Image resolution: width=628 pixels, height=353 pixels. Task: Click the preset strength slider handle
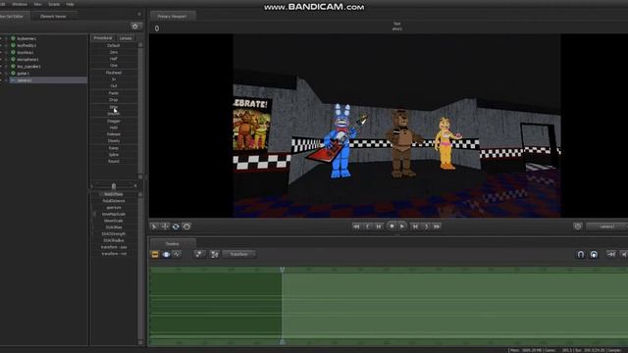coord(114,186)
